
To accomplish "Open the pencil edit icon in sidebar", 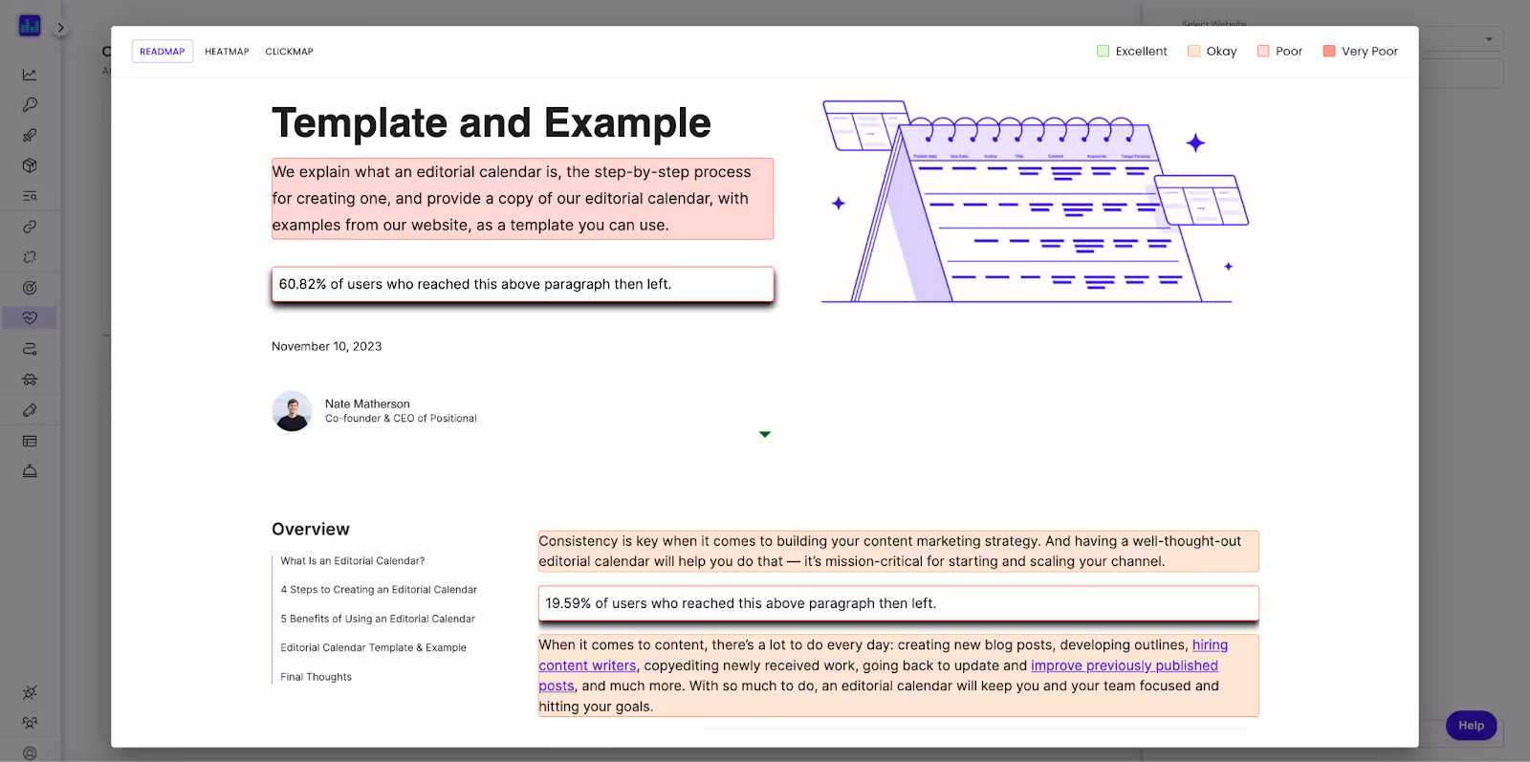I will [x=30, y=410].
